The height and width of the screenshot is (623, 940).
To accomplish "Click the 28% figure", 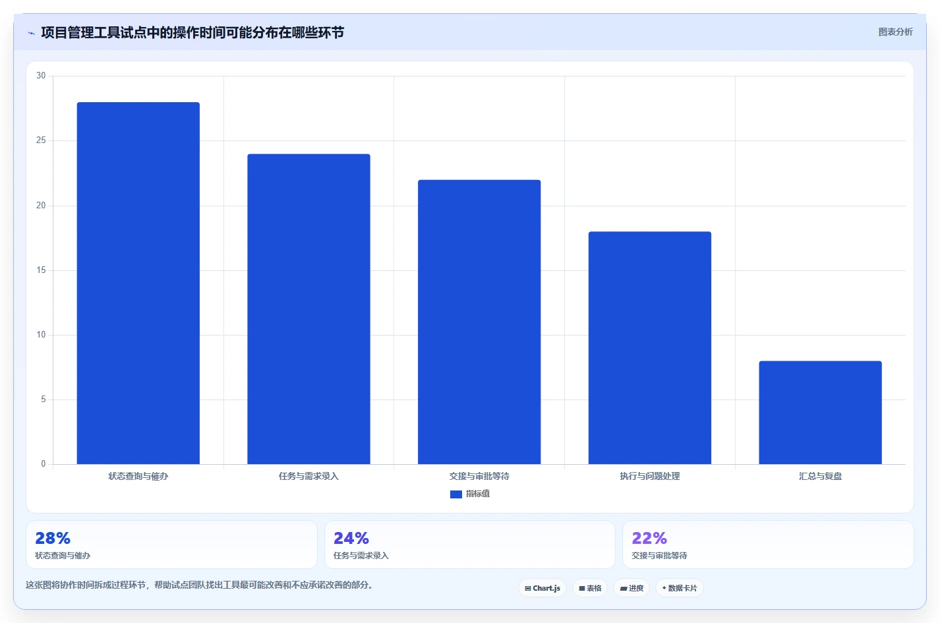I will [53, 538].
